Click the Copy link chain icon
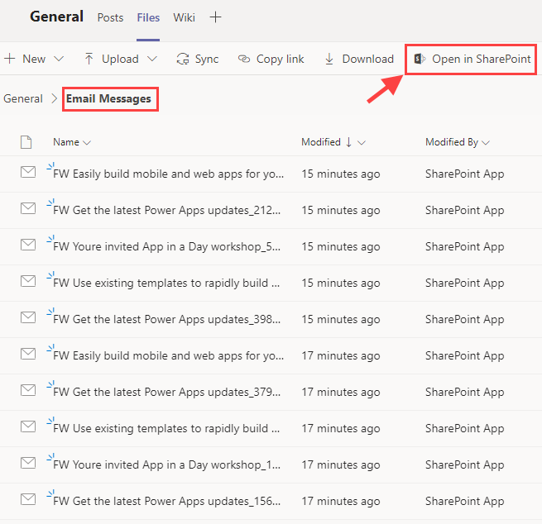 click(x=244, y=59)
